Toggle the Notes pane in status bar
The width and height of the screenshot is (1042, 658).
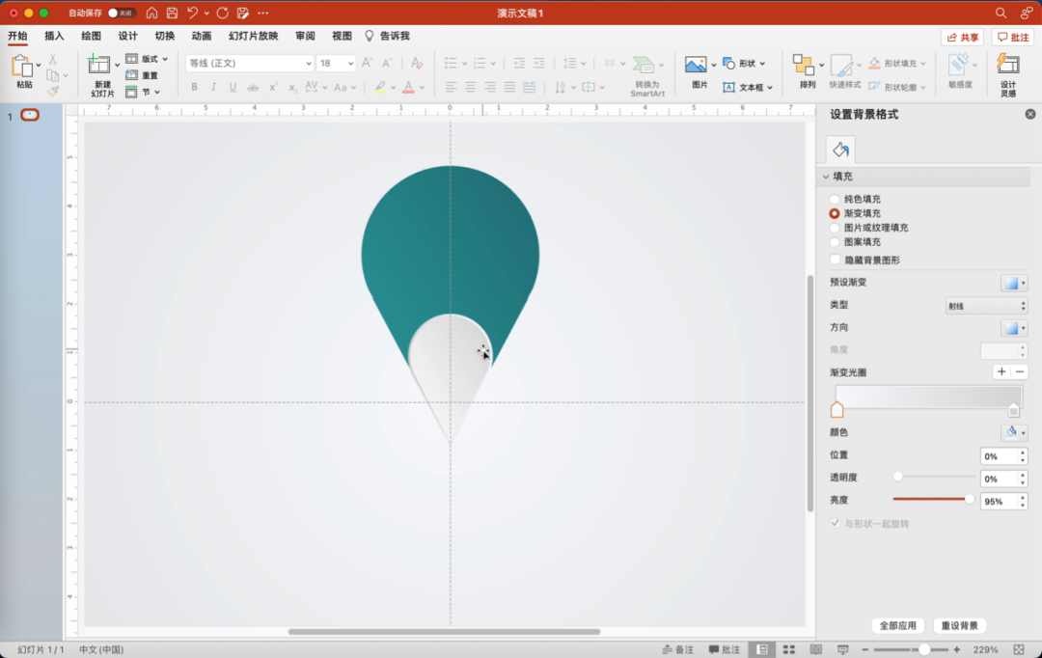(678, 649)
